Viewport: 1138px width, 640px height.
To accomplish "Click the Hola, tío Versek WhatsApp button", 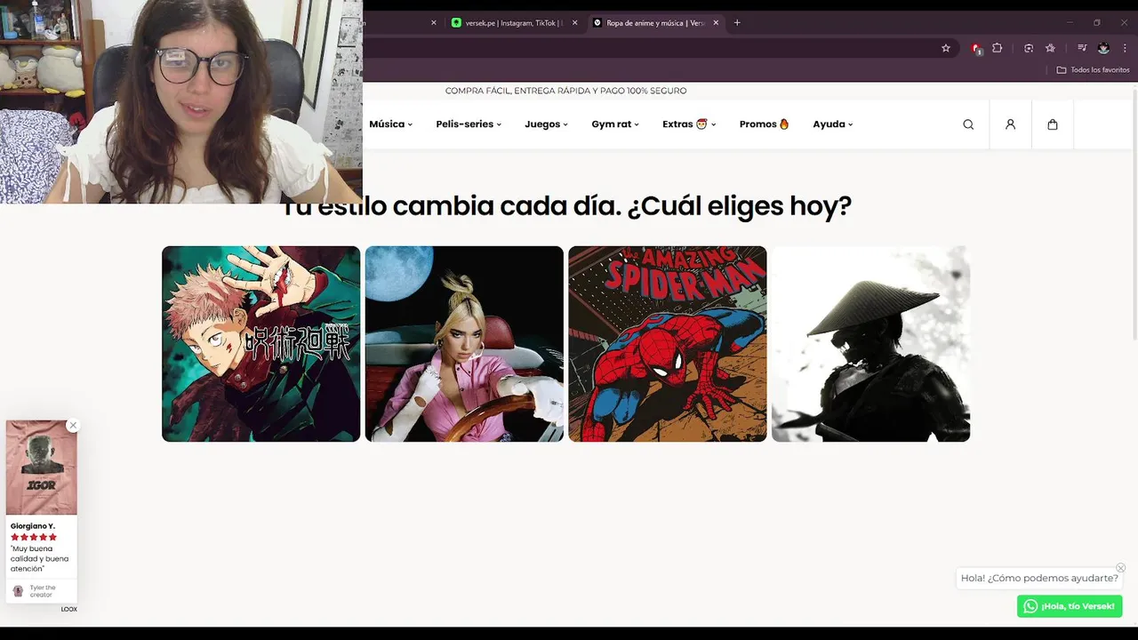I will tap(1070, 606).
